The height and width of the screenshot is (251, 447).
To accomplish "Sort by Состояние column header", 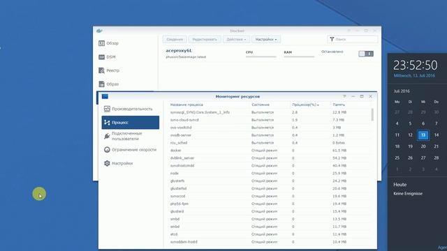I will click(261, 105).
